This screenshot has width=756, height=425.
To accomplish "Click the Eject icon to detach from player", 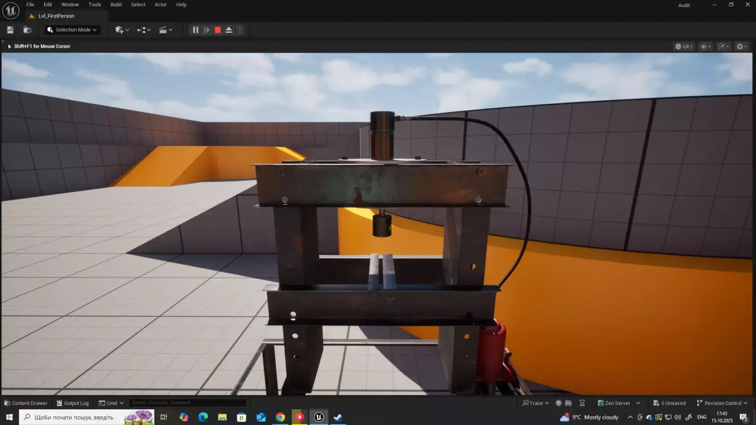I will point(229,30).
